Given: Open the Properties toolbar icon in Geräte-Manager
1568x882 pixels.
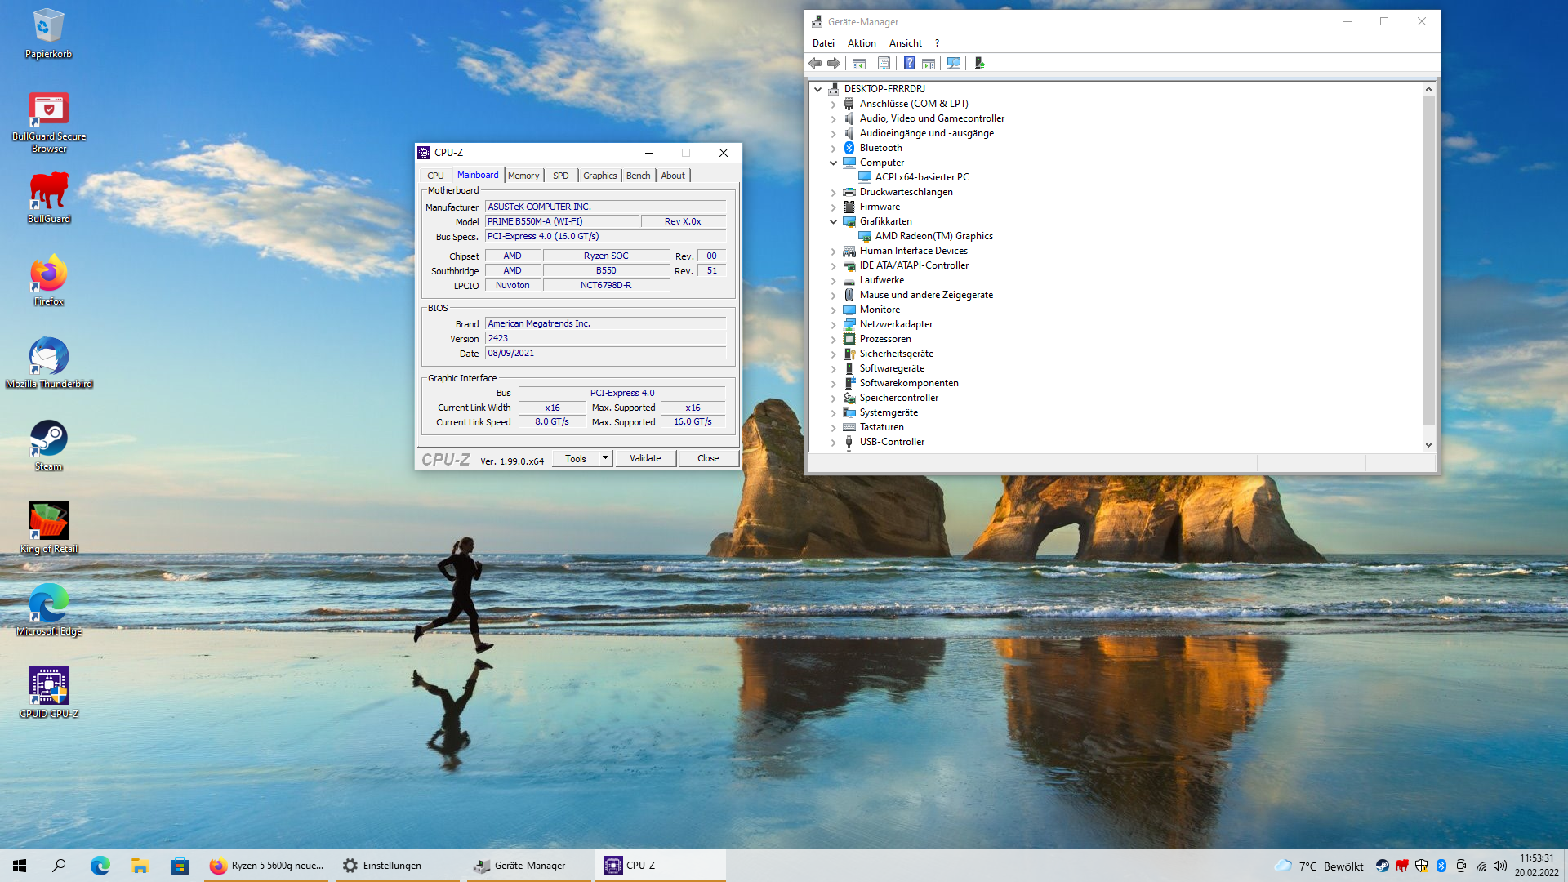Looking at the screenshot, I should [x=884, y=64].
